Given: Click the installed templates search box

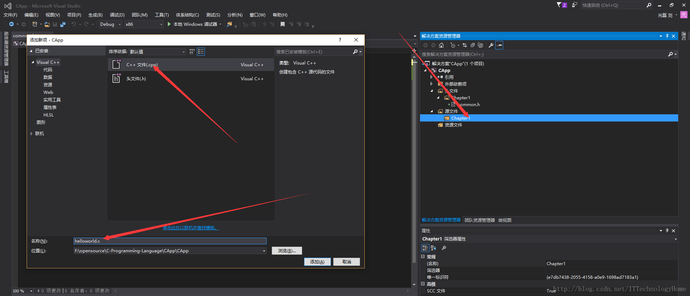Looking at the screenshot, I should [x=314, y=52].
